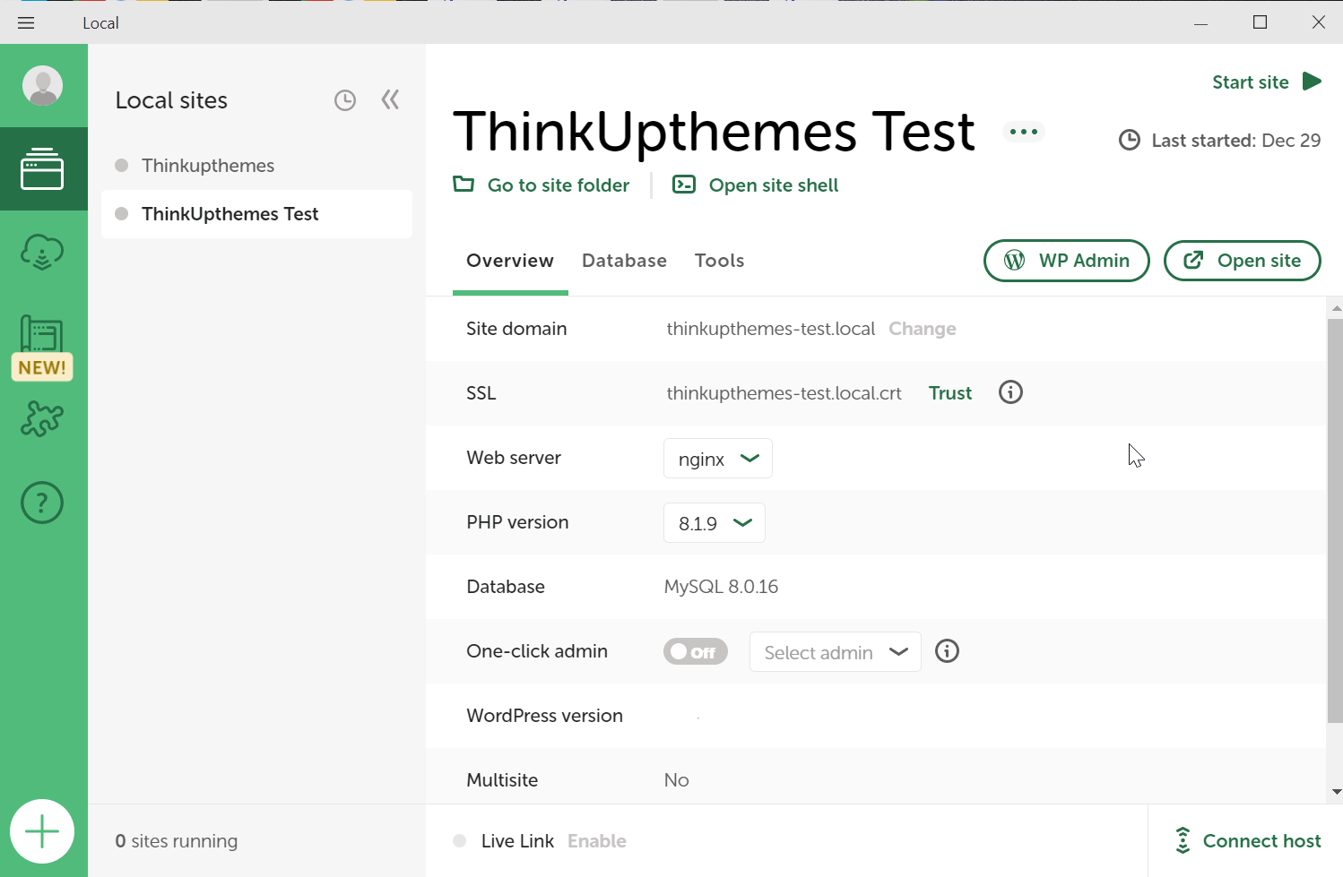Viewport: 1343px width, 877px height.
Task: Open the PHP version 8.1.9 dropdown
Action: [715, 523]
